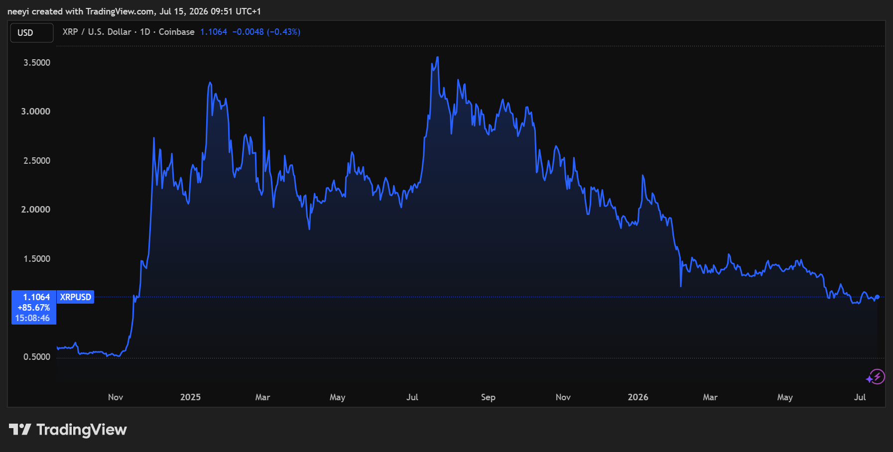This screenshot has width=893, height=452.
Task: Click the 2.0000 price scale label
Action: click(x=36, y=210)
